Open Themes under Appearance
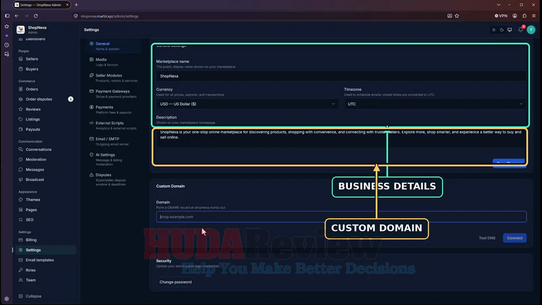Viewport: 542px width, 305px height. point(45,200)
